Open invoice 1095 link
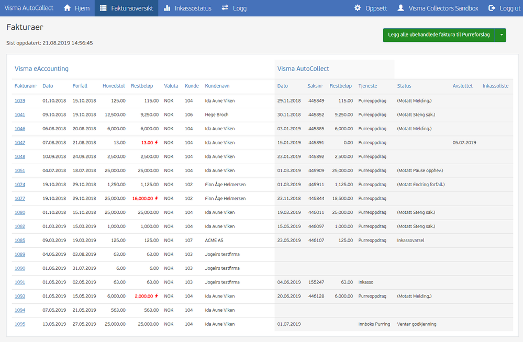 point(20,324)
